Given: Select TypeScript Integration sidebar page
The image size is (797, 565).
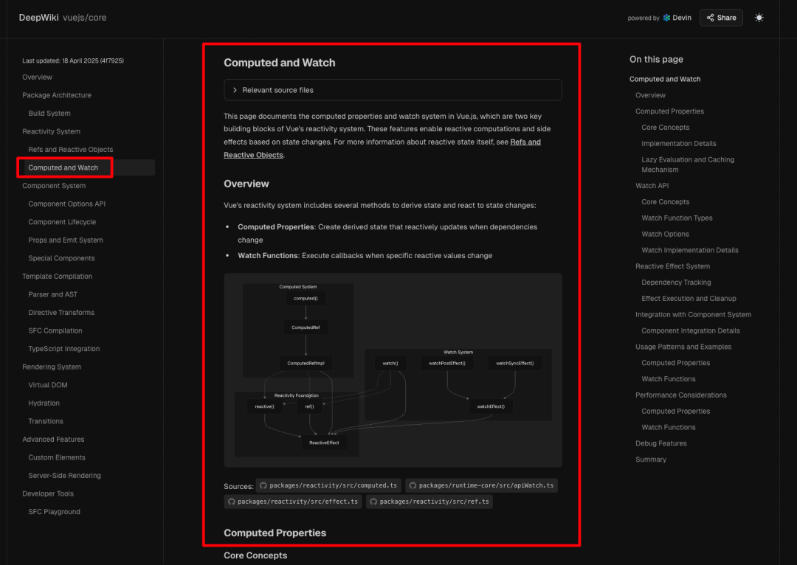Looking at the screenshot, I should 64,349.
